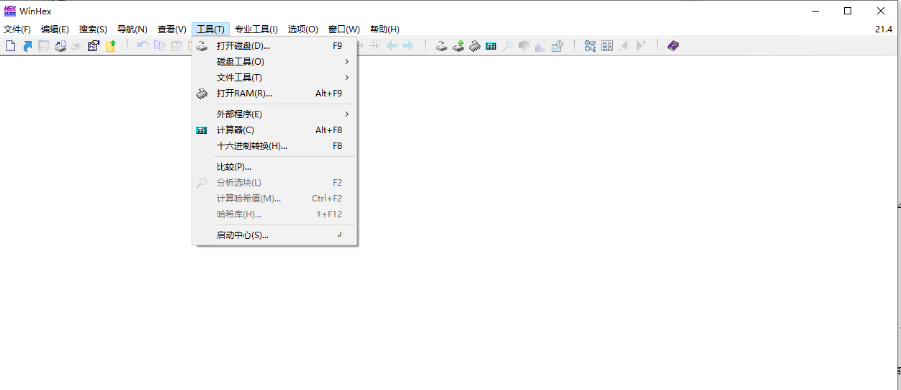Click the magnifying glass Analyze icon in toolbar
This screenshot has width=901, height=390.
(x=507, y=46)
